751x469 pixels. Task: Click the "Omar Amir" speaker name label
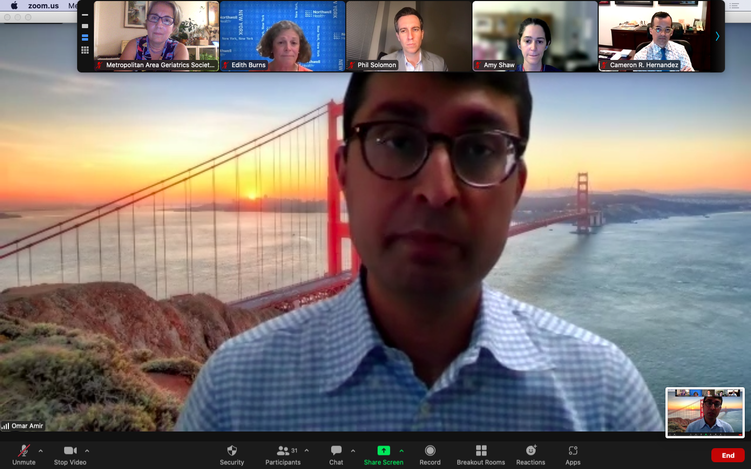(x=28, y=426)
